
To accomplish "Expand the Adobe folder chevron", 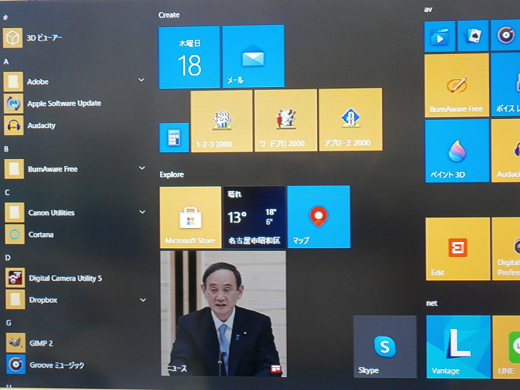I will (x=141, y=80).
